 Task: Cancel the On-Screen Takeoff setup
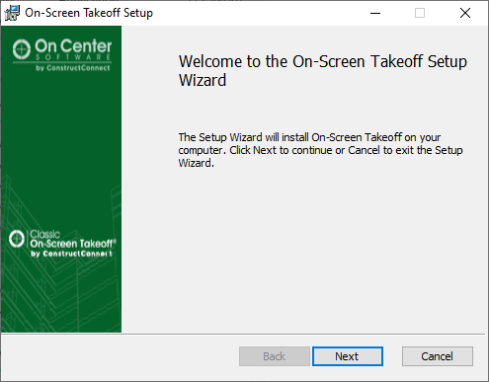[x=438, y=356]
